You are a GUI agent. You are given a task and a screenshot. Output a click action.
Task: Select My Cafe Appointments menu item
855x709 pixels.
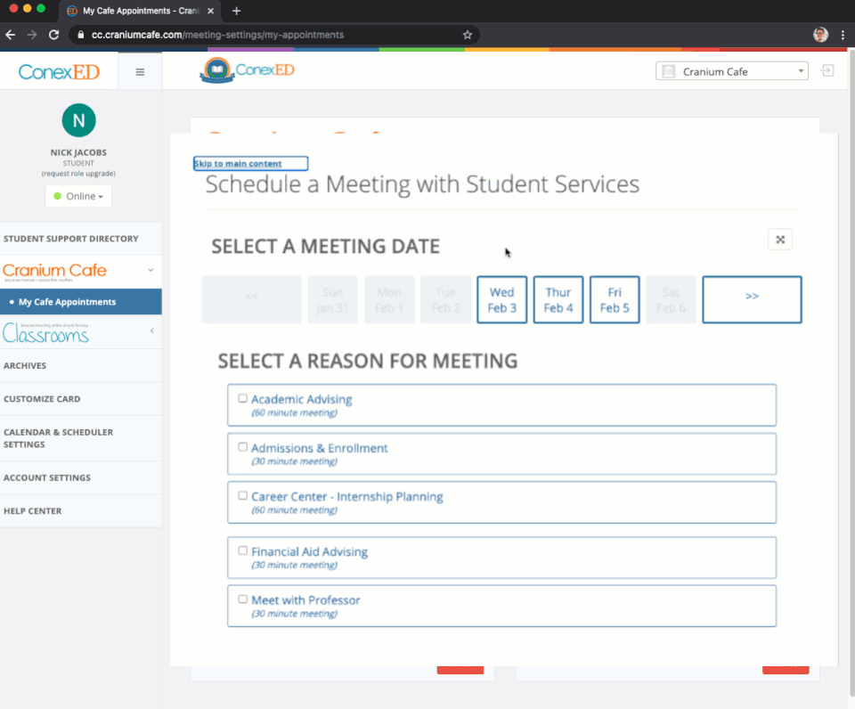(81, 302)
